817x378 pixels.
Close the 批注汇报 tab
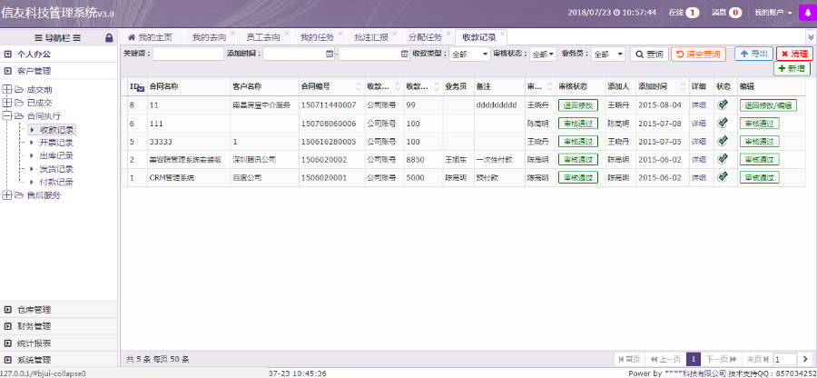(395, 33)
